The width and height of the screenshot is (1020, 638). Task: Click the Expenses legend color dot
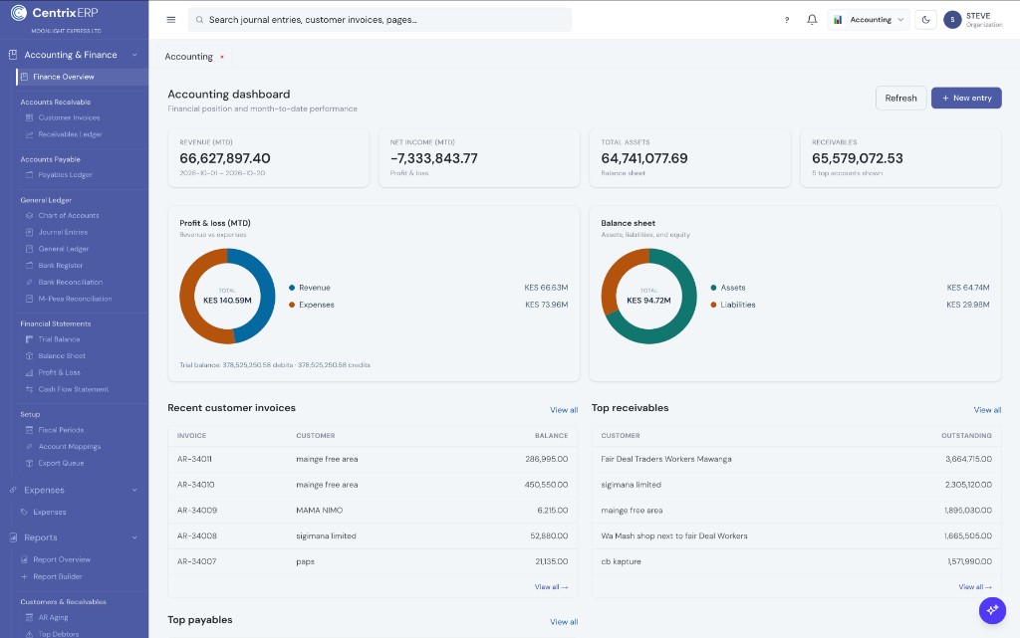(292, 305)
